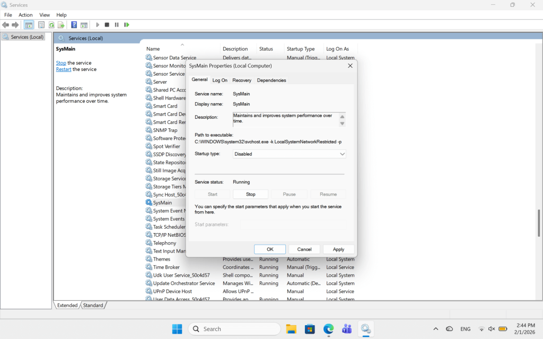Open the Action menu

25,14
